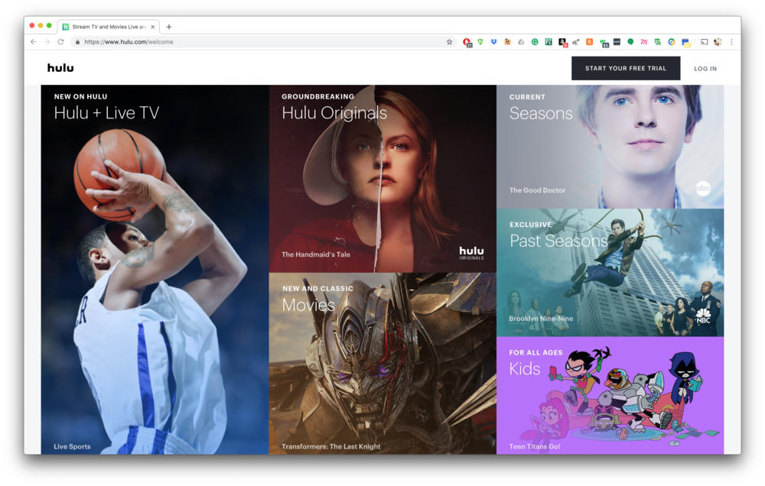Open the green theater masks extension icon
The image size is (765, 486).
(658, 42)
